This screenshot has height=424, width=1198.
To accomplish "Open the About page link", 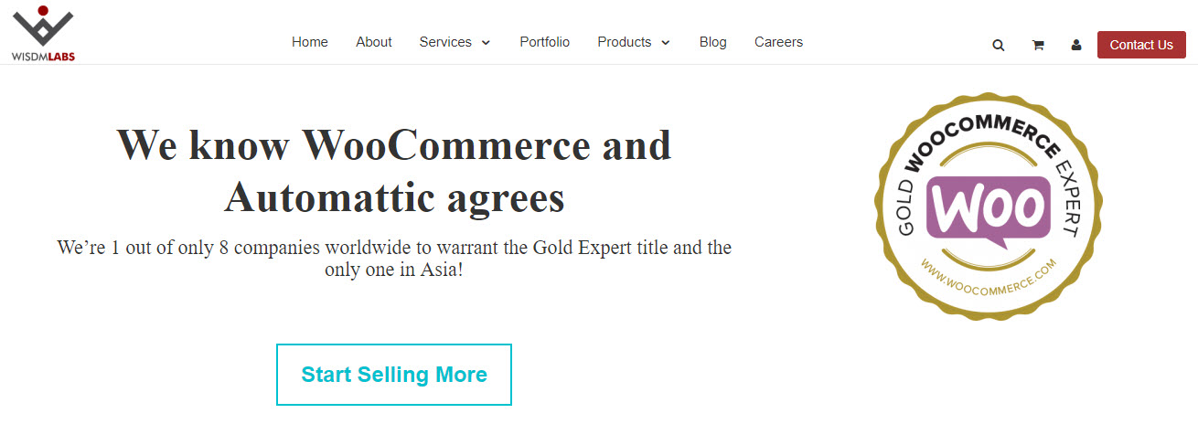I will click(x=374, y=42).
